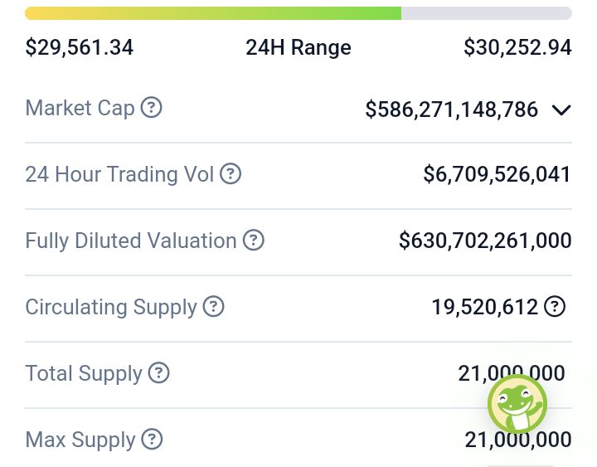
Task: Click the Market Cap label text
Action: tap(80, 108)
